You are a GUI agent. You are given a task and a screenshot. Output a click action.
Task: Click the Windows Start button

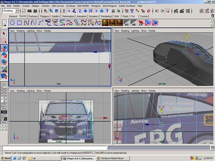[6, 158]
